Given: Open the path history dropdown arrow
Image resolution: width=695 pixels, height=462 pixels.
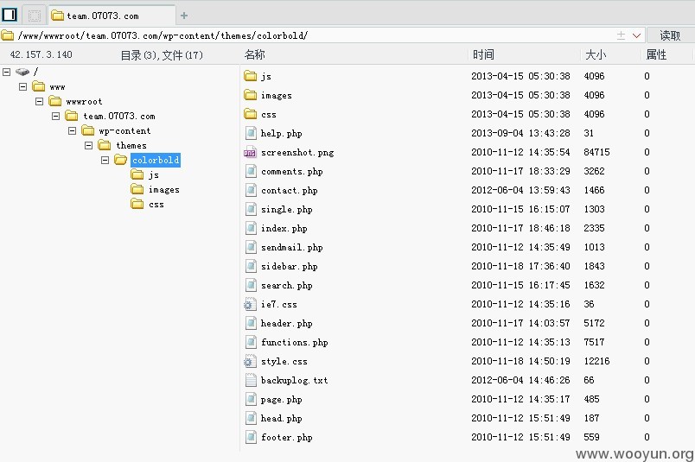Looking at the screenshot, I should click(636, 35).
